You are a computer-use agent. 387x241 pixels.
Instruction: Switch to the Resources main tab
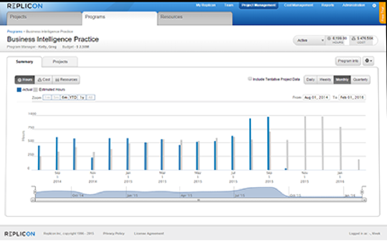coord(195,19)
